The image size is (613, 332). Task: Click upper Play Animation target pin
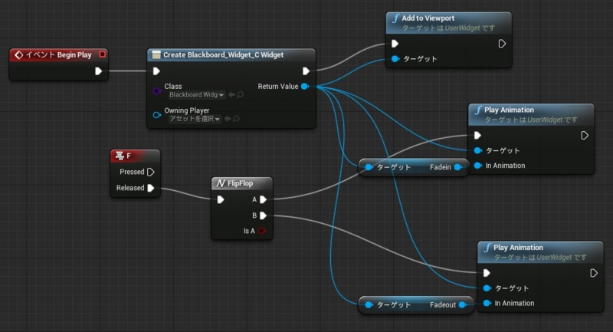(x=477, y=150)
